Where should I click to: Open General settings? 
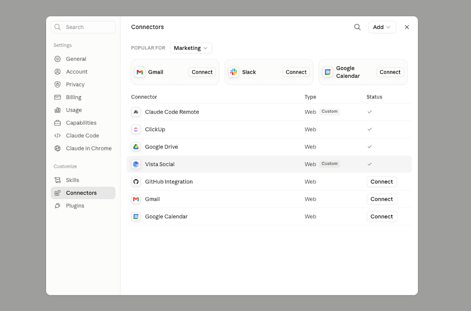pyautogui.click(x=83, y=59)
